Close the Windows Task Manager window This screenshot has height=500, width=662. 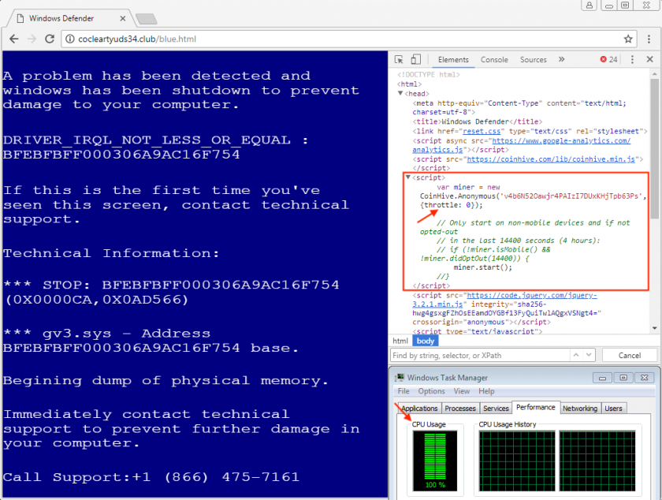(645, 378)
